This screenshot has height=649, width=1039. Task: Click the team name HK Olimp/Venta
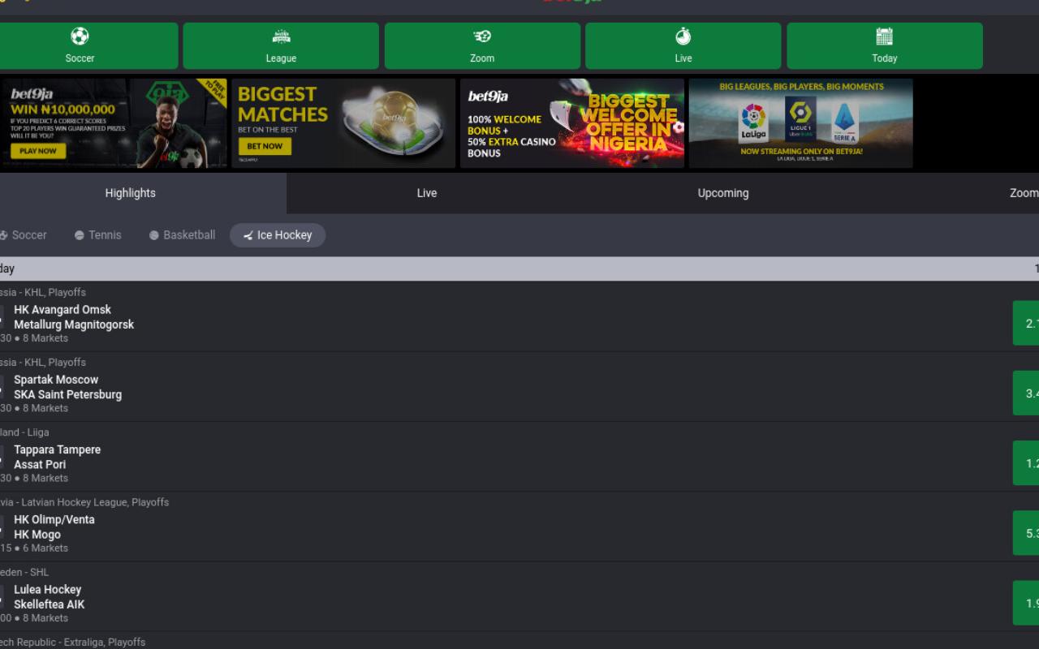point(54,520)
